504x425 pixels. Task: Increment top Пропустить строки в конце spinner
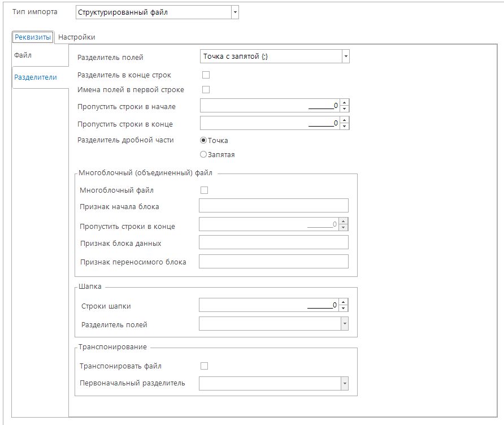[x=345, y=120]
